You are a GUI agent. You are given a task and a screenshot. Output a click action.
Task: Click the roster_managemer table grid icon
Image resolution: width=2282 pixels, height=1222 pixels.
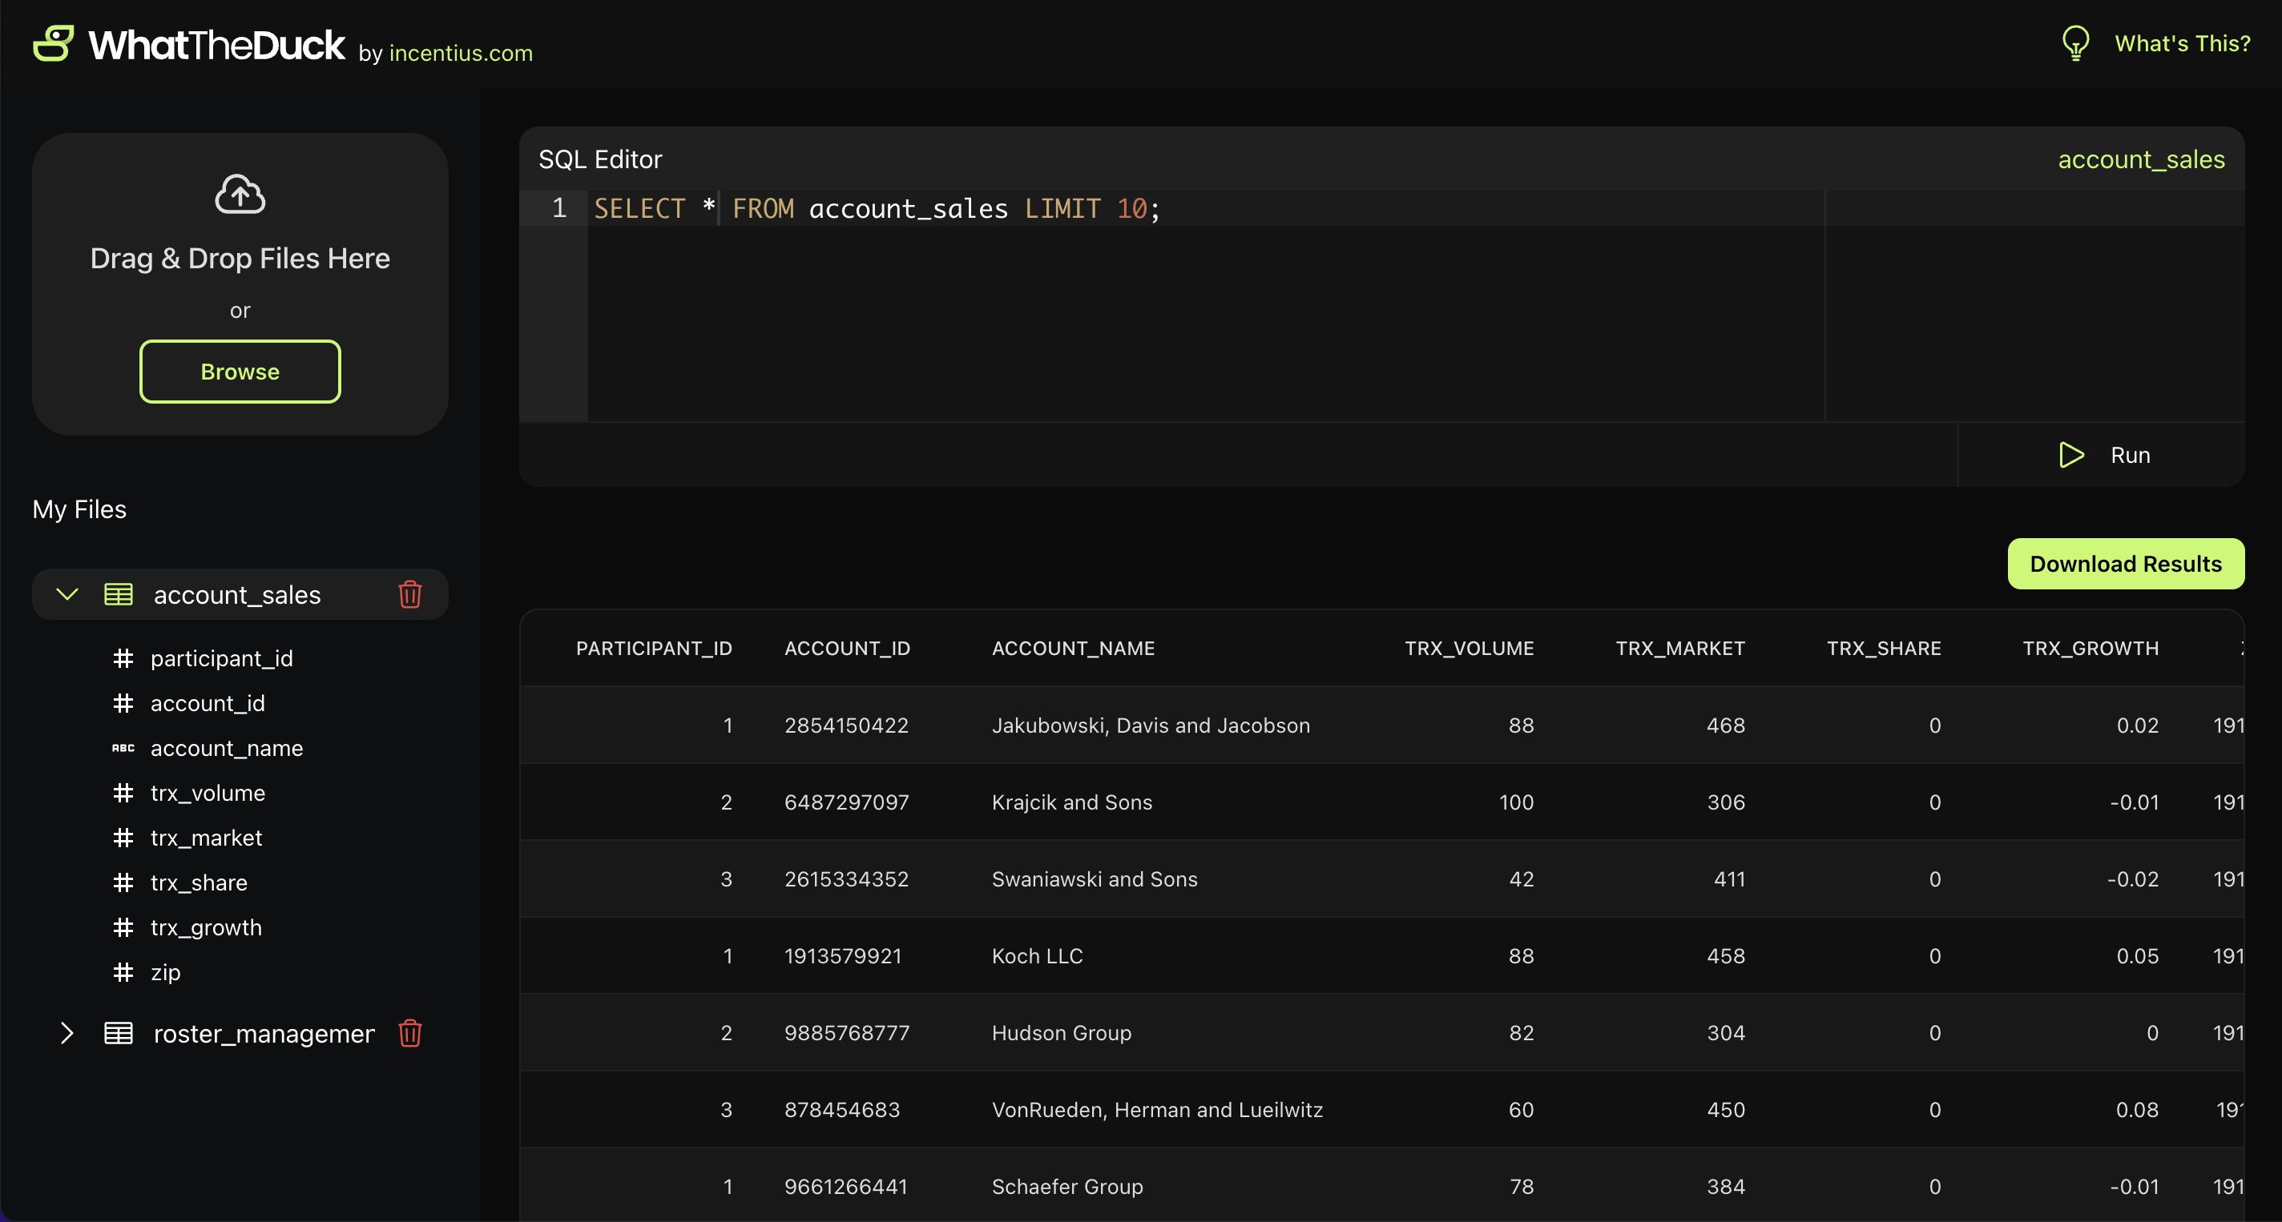point(119,1033)
